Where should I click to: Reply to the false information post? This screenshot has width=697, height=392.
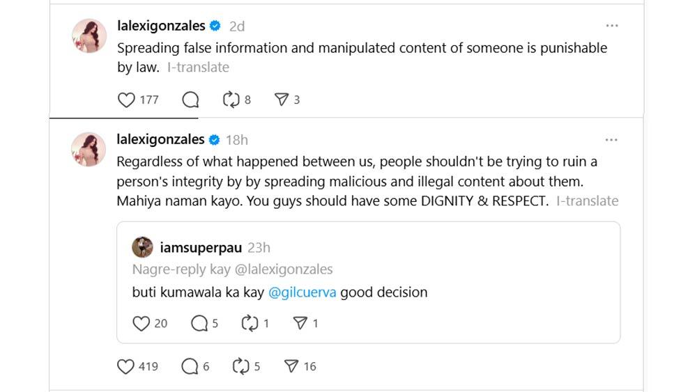(190, 100)
